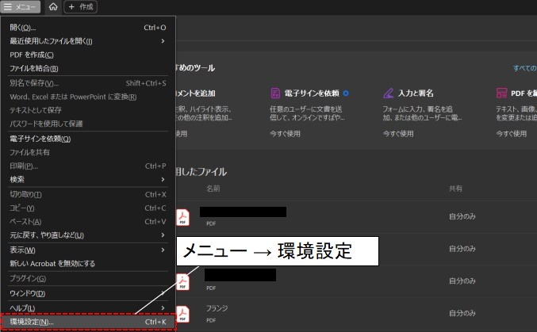This screenshot has width=537, height=332.
Task: Click the Home icon in top bar
Action: pos(53,7)
